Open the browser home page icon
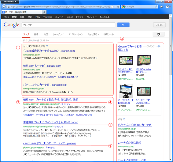Screen dimensions: 173x162 coord(161,7)
